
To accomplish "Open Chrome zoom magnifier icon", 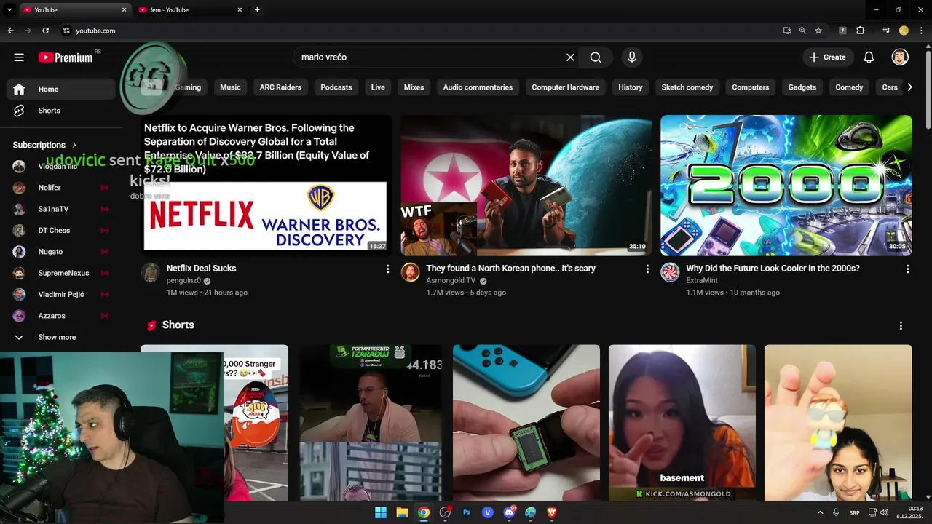I will click(802, 31).
